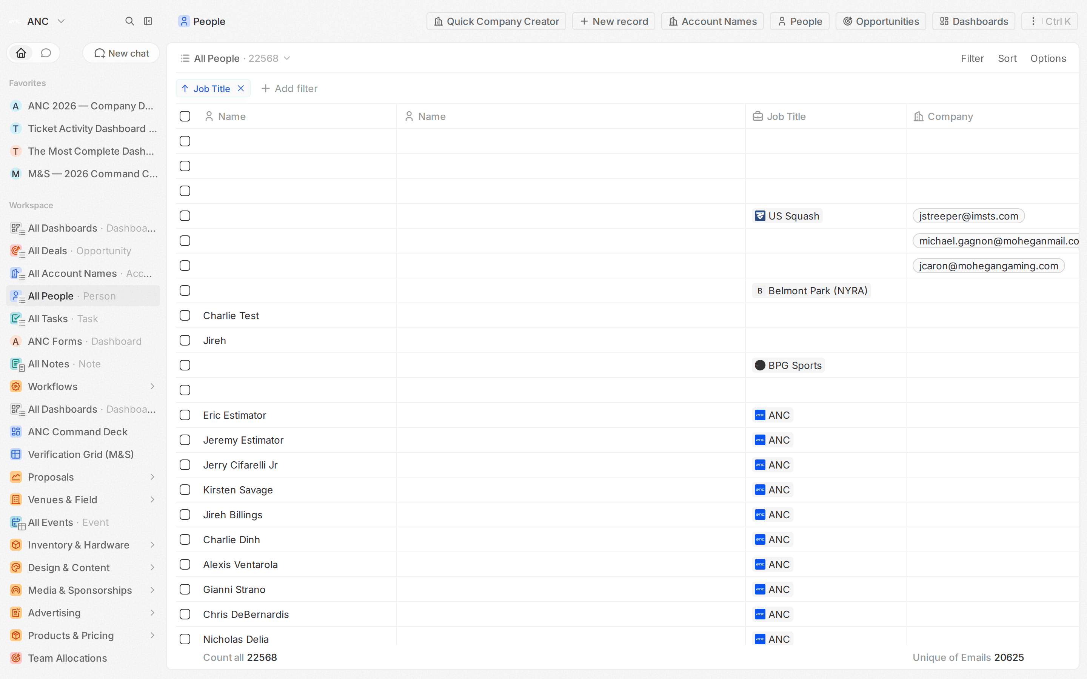Click the Team Allocations icon
Viewport: 1087px width, 679px height.
coord(16,658)
